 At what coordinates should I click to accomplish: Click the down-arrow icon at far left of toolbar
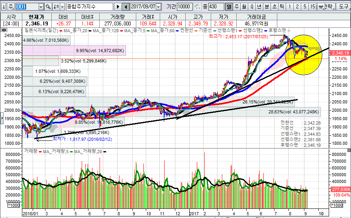pyautogui.click(x=3, y=7)
